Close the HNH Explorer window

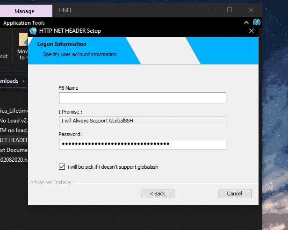coord(251,10)
